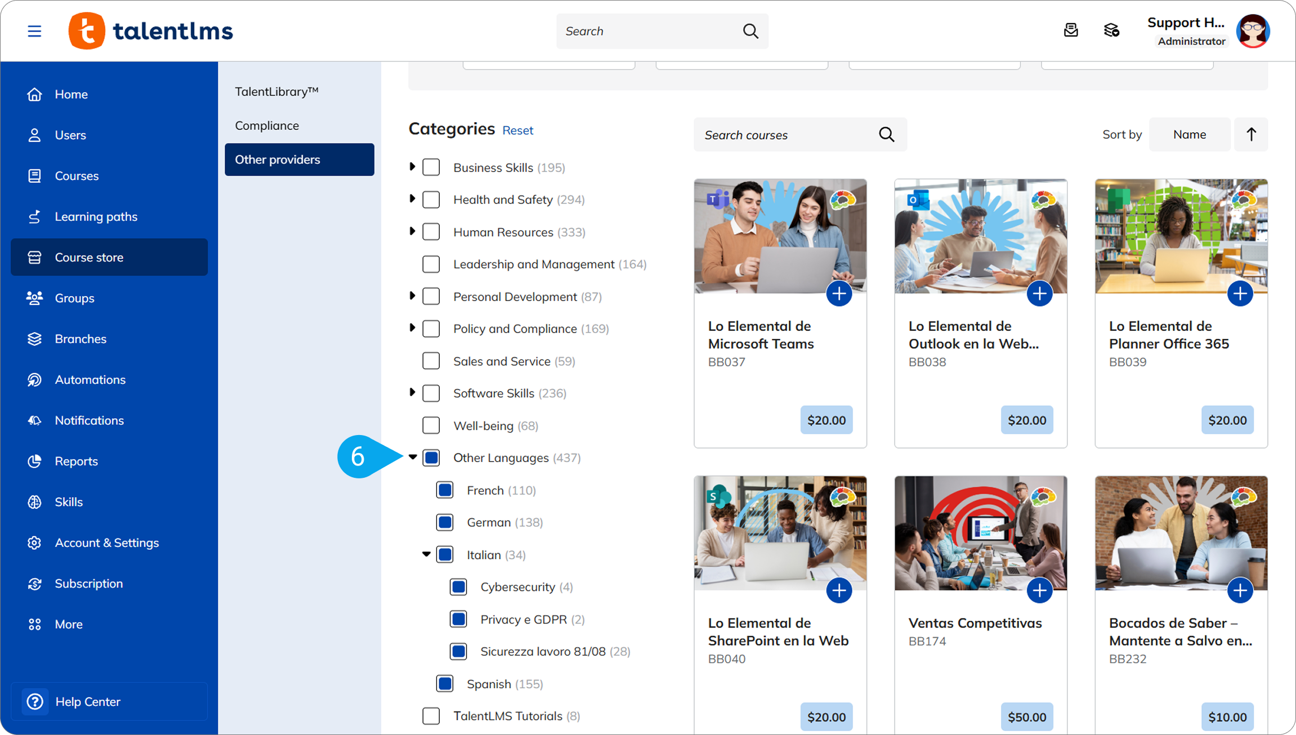Enable the Well-being category checkbox
The height and width of the screenshot is (735, 1296).
coord(431,425)
